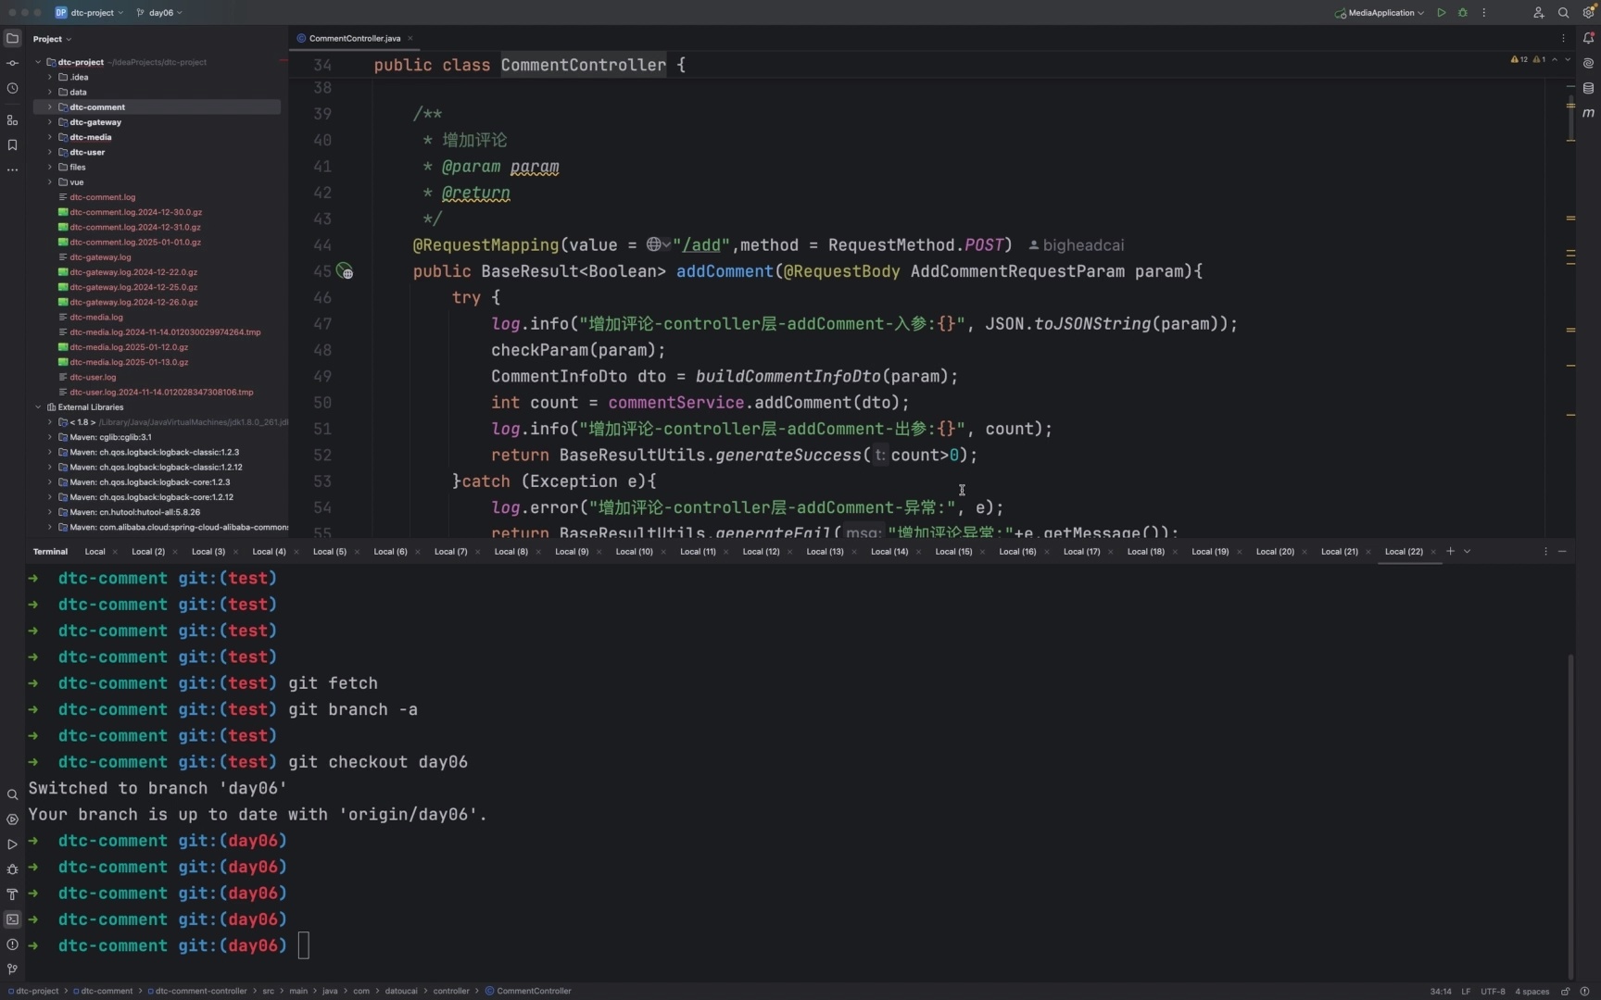Open the Maven tool window icon
The image size is (1601, 1000).
1588,113
